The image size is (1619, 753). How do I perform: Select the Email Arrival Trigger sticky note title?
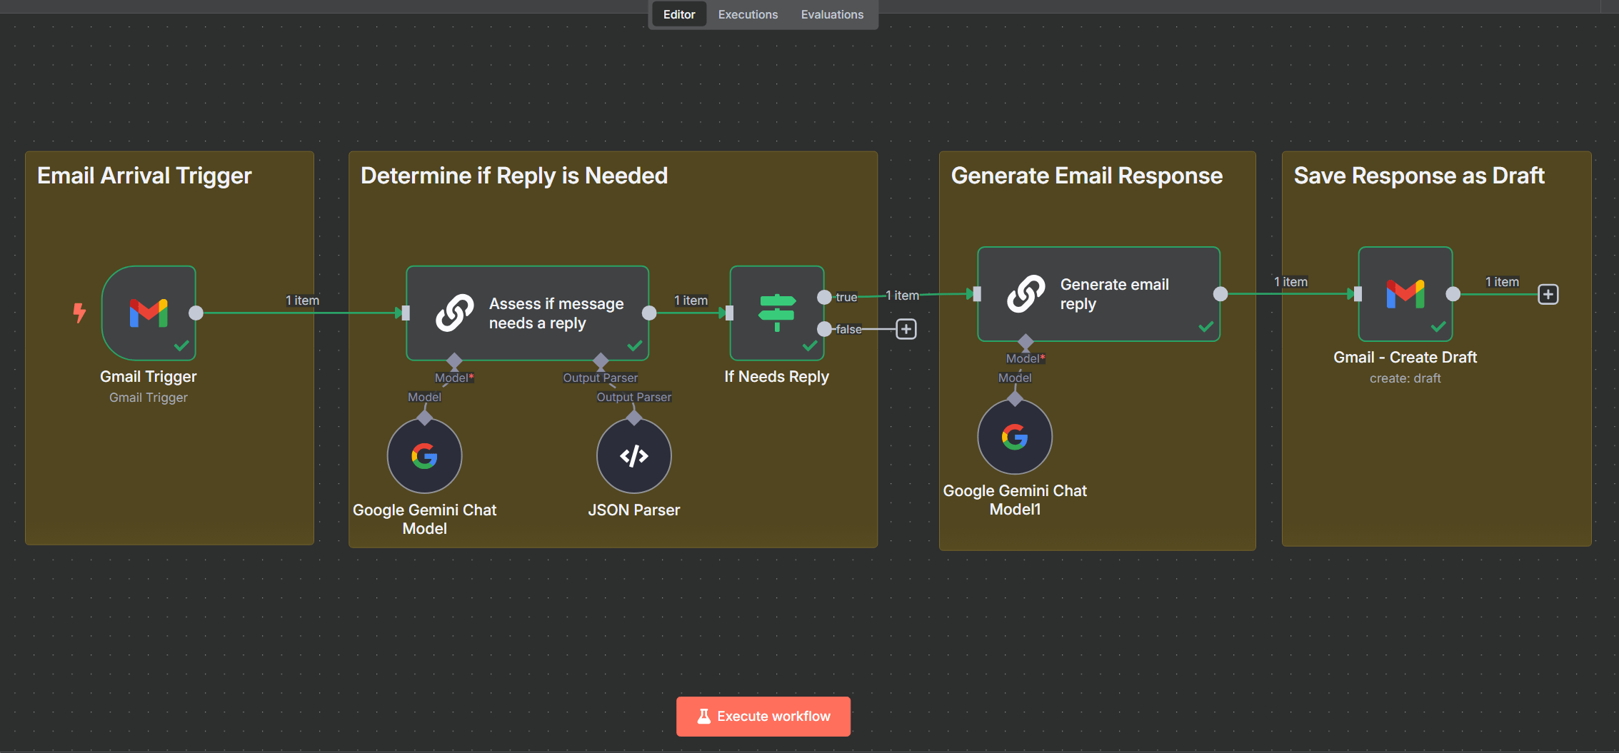coord(144,176)
